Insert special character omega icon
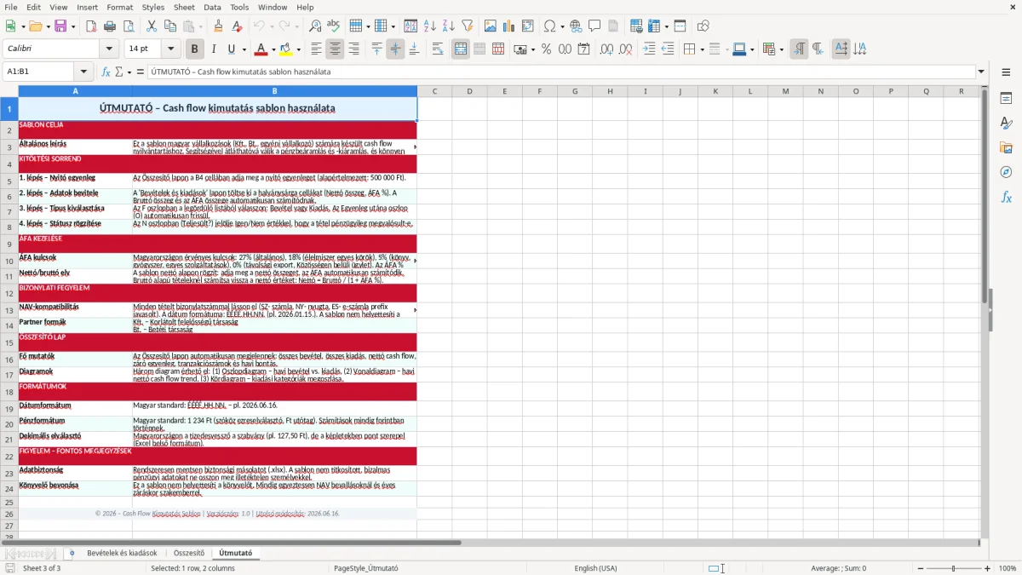Screen dimensions: 1022x575 [549, 26]
